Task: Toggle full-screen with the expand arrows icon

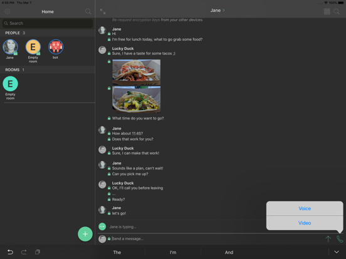Action: pyautogui.click(x=103, y=11)
